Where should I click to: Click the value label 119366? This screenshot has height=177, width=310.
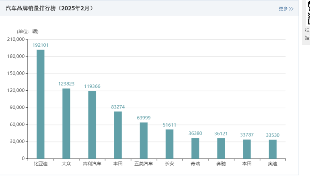92,86
